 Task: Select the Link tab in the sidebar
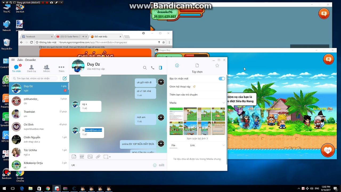click(192, 145)
